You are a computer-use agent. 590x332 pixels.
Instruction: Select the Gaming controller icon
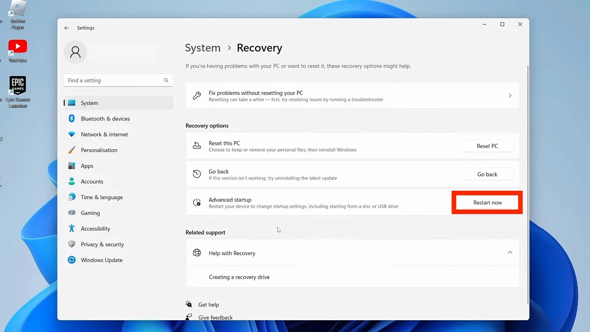point(71,213)
